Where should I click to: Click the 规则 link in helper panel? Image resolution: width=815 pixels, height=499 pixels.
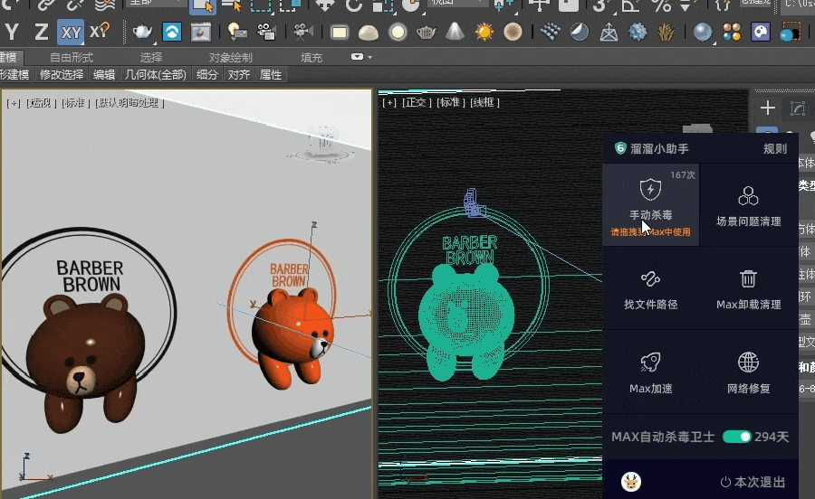point(774,149)
